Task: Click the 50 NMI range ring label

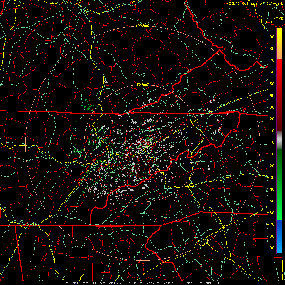Action: point(142,85)
